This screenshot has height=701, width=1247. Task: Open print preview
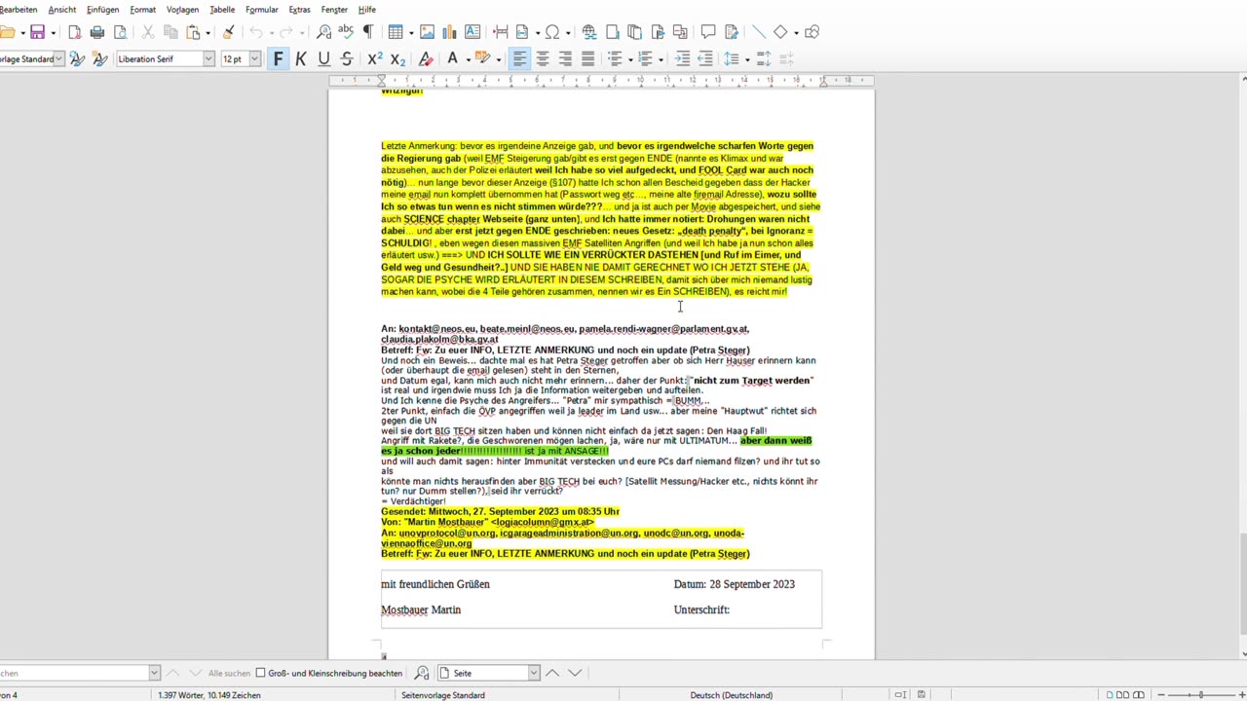pyautogui.click(x=120, y=32)
